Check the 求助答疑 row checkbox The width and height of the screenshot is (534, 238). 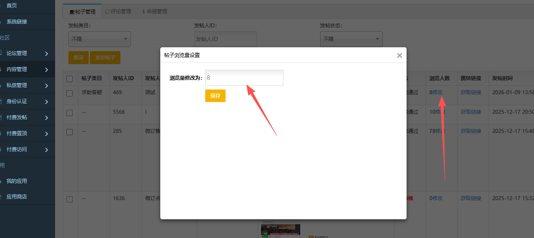point(70,93)
